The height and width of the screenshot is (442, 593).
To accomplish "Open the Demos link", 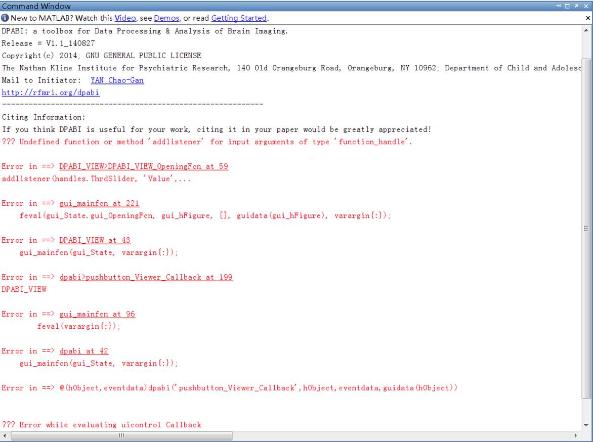I will pyautogui.click(x=166, y=18).
